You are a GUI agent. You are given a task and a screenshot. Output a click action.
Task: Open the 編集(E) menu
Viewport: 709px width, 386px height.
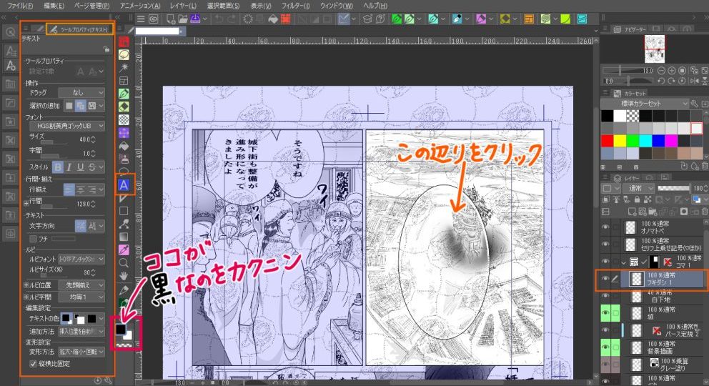[x=54, y=6]
